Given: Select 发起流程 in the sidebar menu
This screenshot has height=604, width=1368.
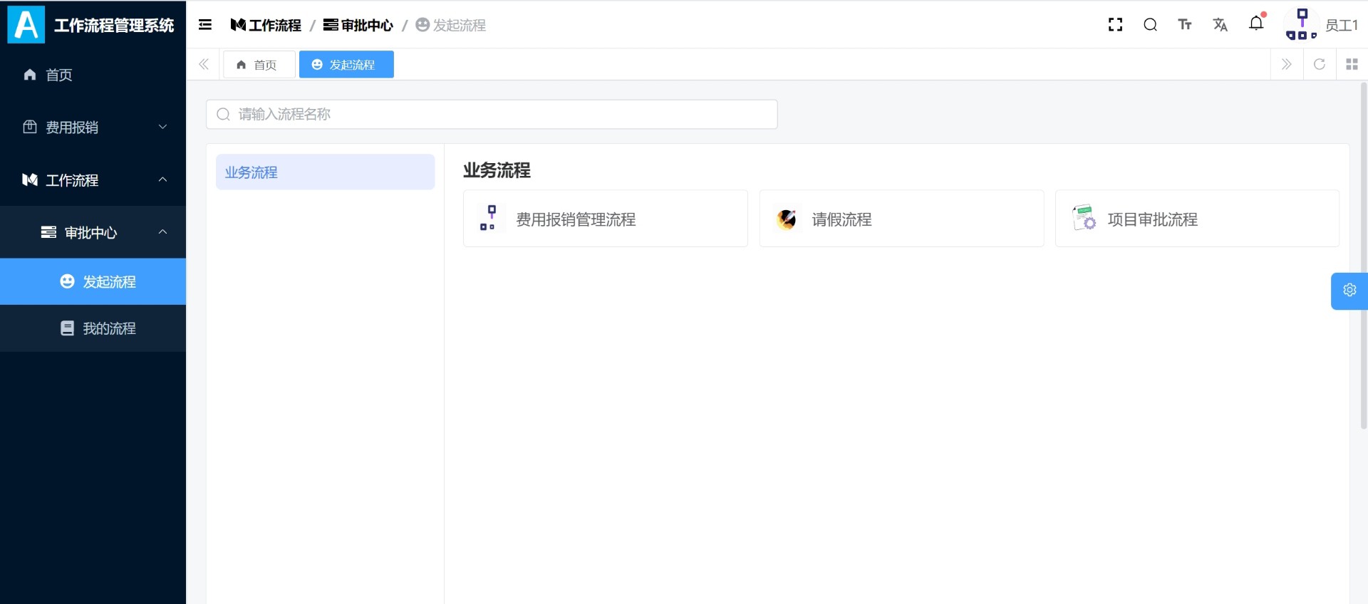Looking at the screenshot, I should click(x=93, y=282).
